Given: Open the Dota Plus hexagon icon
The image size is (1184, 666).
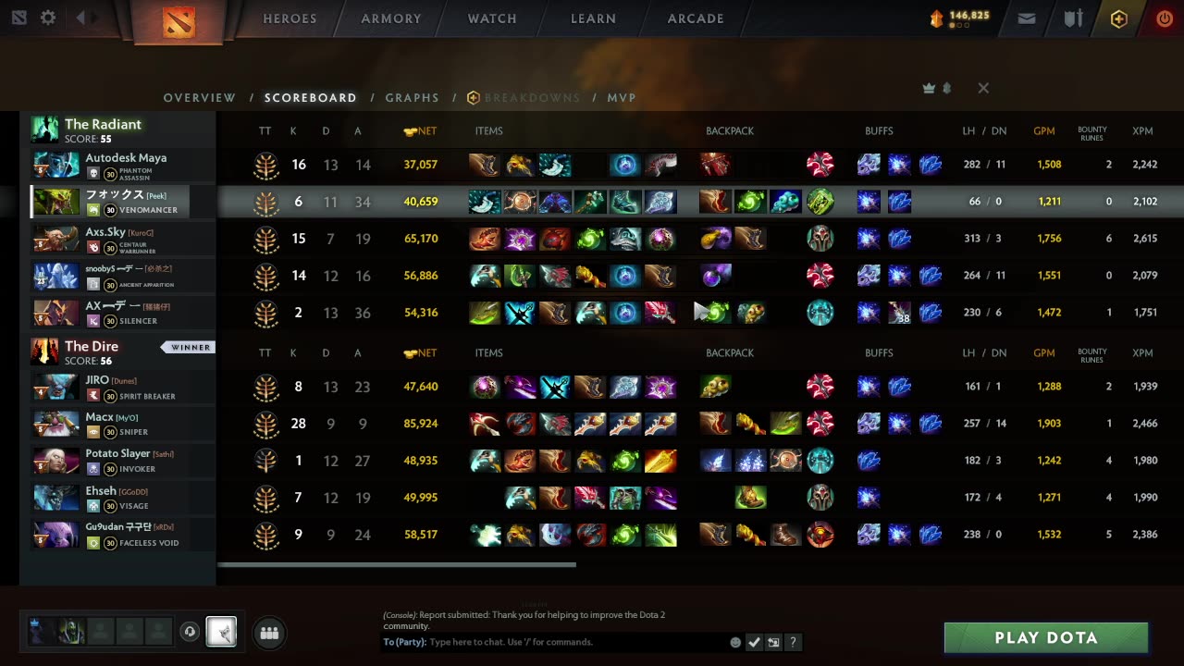Looking at the screenshot, I should 1119,18.
